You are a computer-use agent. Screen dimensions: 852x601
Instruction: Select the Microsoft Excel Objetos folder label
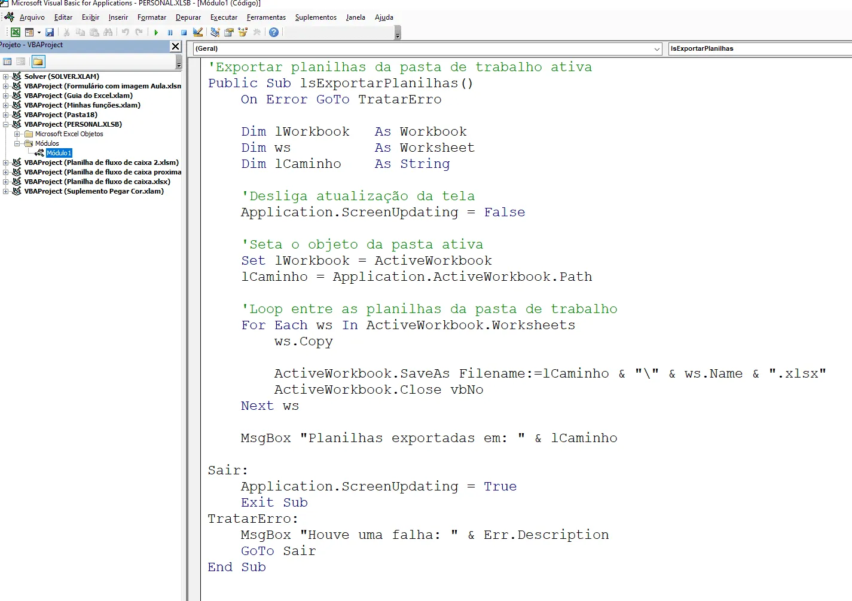coord(69,134)
